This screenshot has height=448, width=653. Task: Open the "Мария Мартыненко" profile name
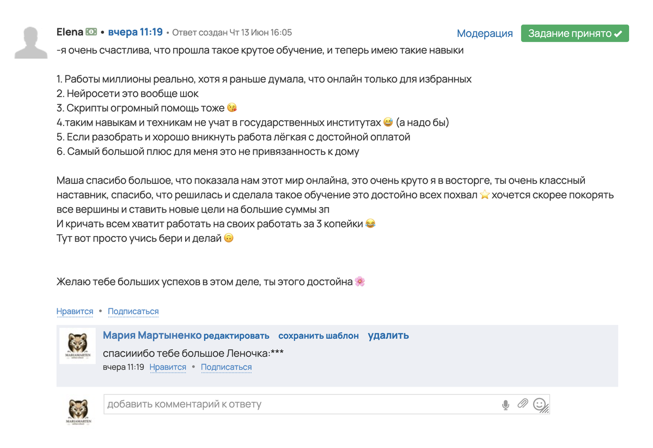[152, 335]
